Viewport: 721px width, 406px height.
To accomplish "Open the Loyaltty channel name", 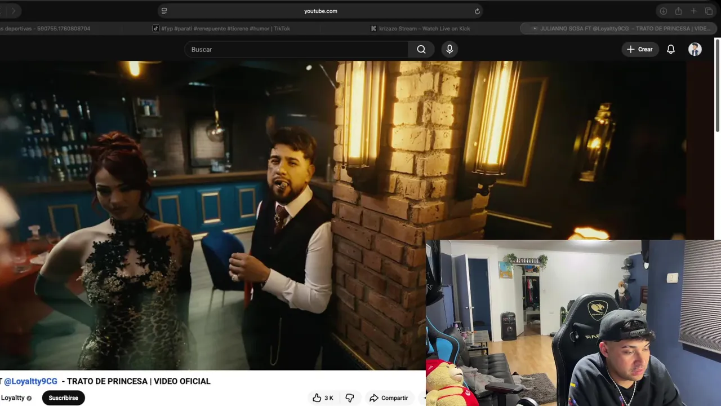I will click(x=12, y=398).
